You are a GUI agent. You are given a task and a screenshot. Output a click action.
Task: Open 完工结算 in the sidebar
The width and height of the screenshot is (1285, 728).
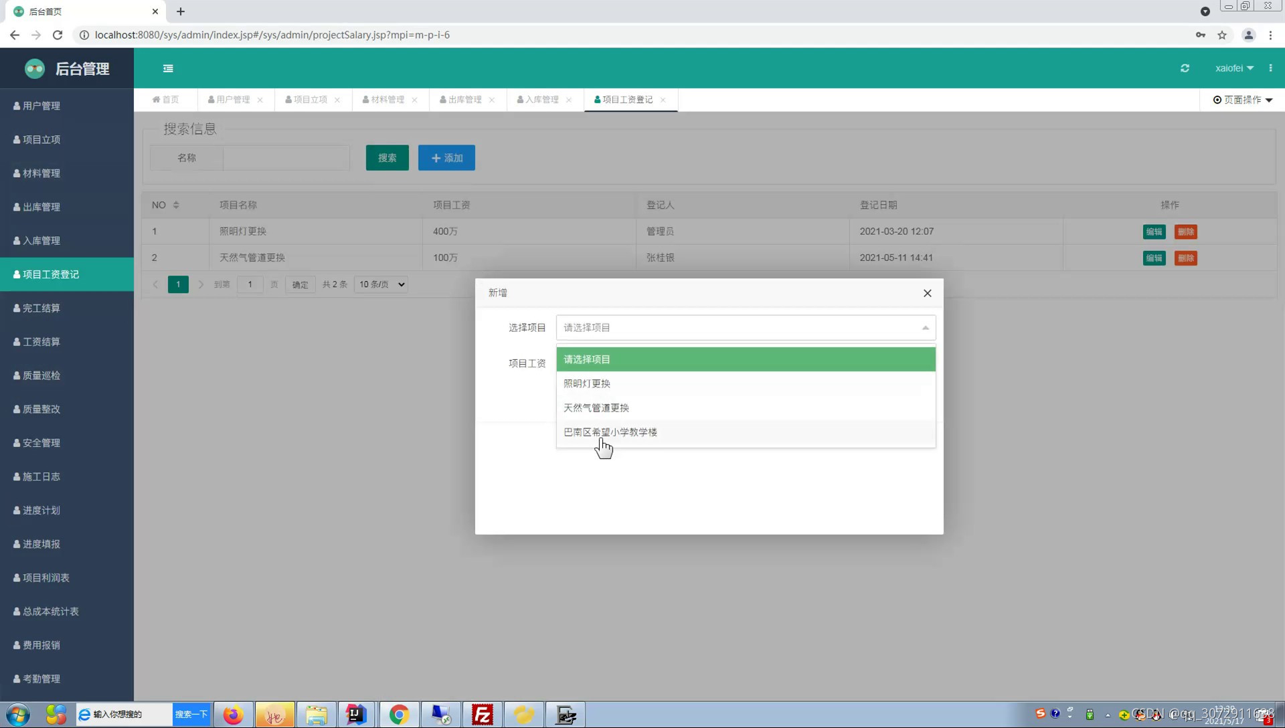point(67,308)
